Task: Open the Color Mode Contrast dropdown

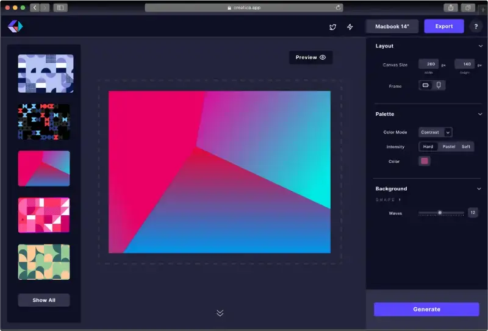Action: (435, 132)
